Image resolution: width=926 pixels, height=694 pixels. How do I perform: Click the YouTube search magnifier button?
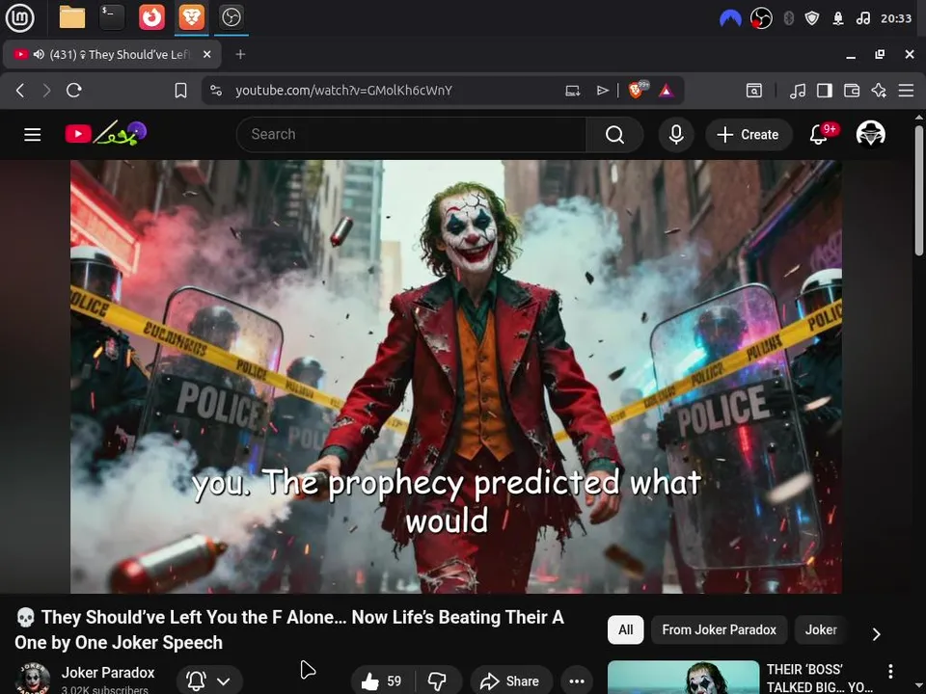coord(614,135)
